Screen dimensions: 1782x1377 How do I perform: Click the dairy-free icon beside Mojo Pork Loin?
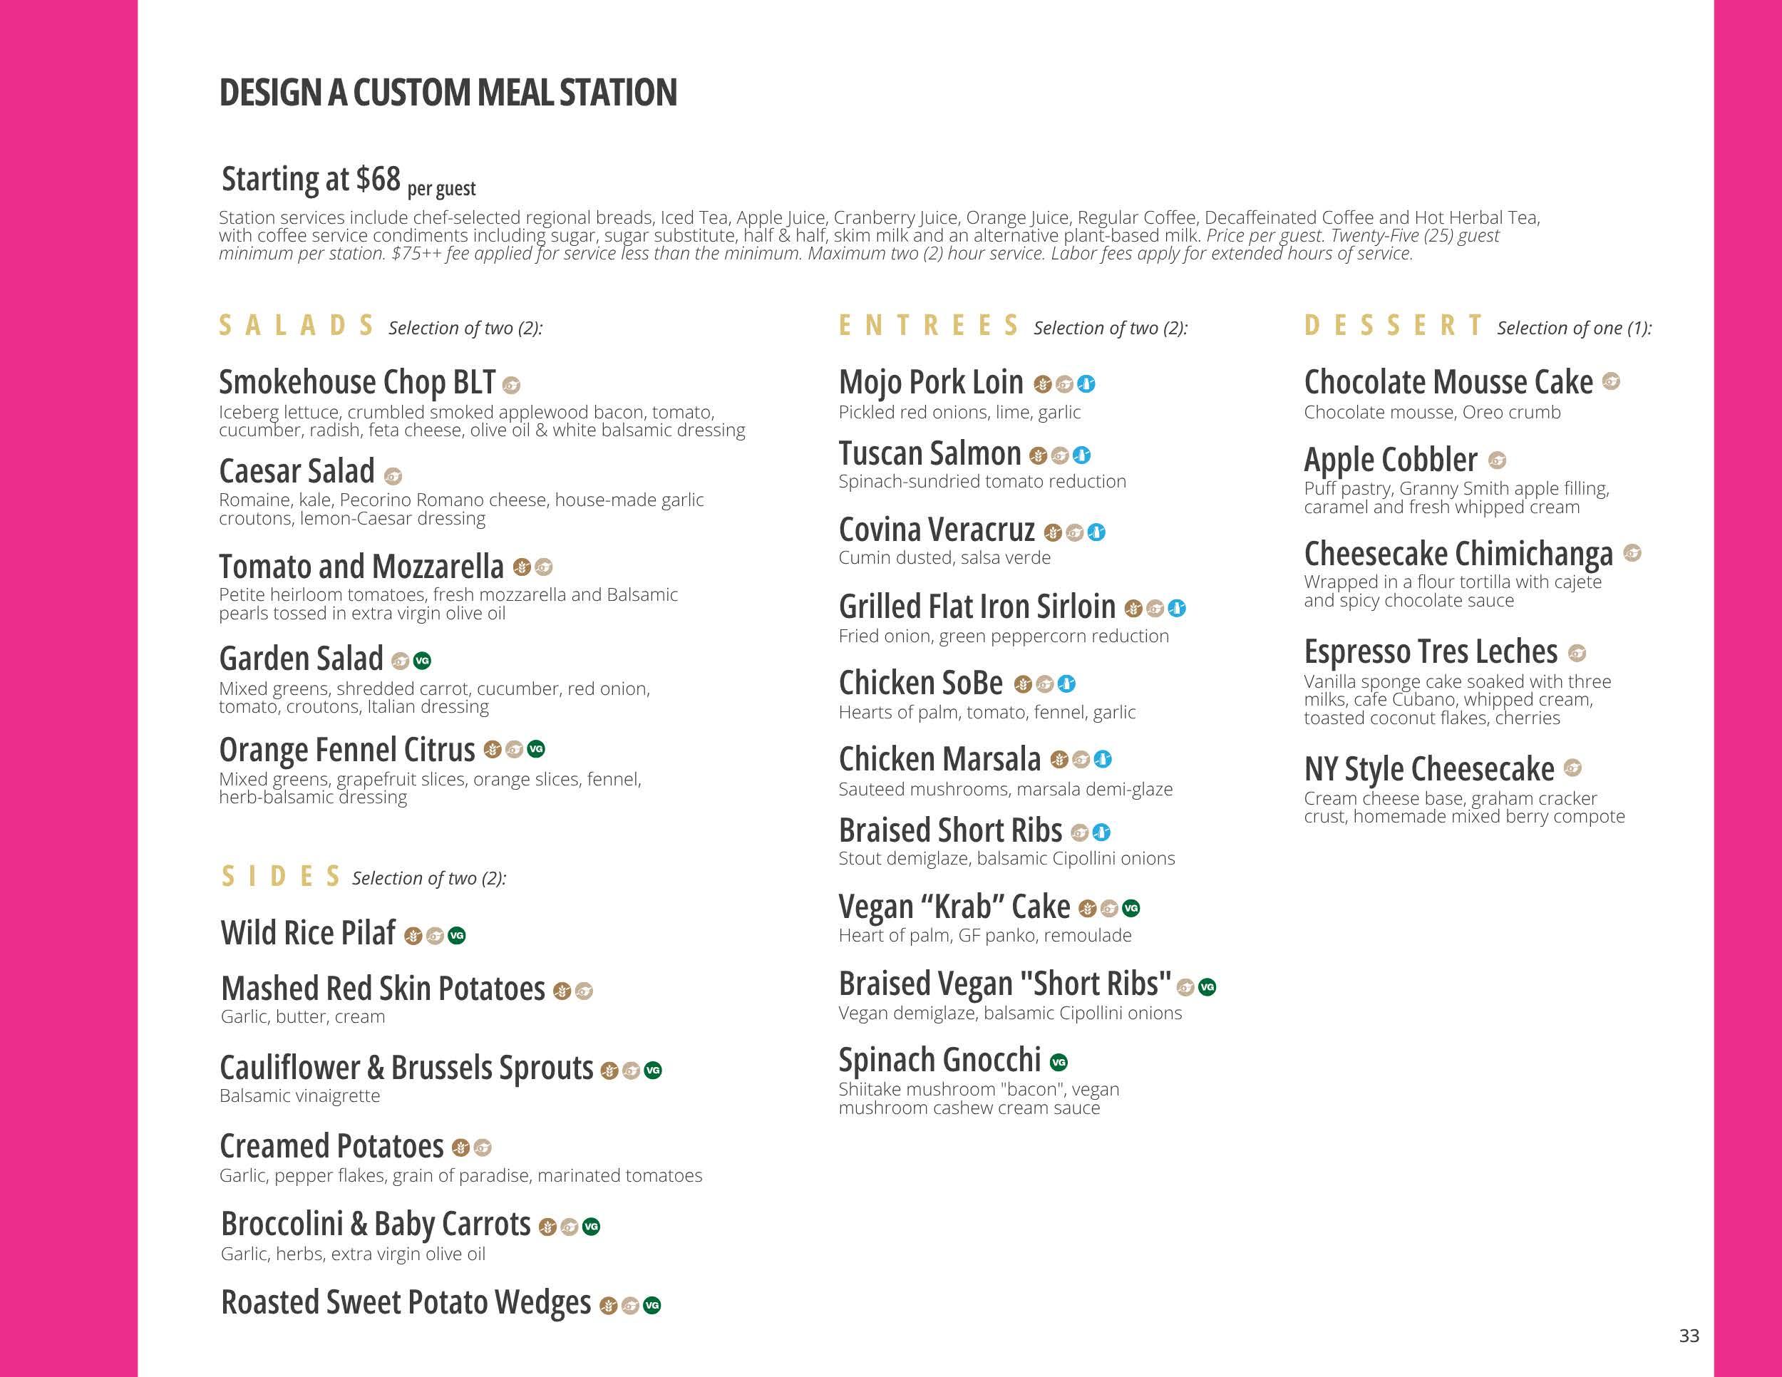click(1086, 383)
